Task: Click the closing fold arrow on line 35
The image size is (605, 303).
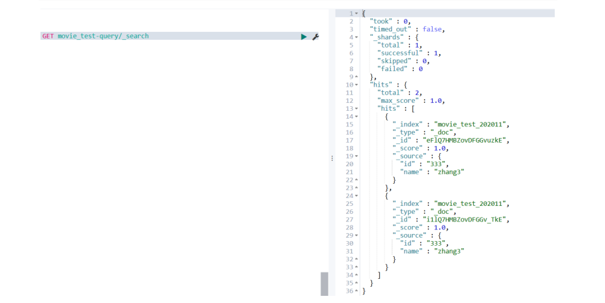Action: 356,283
